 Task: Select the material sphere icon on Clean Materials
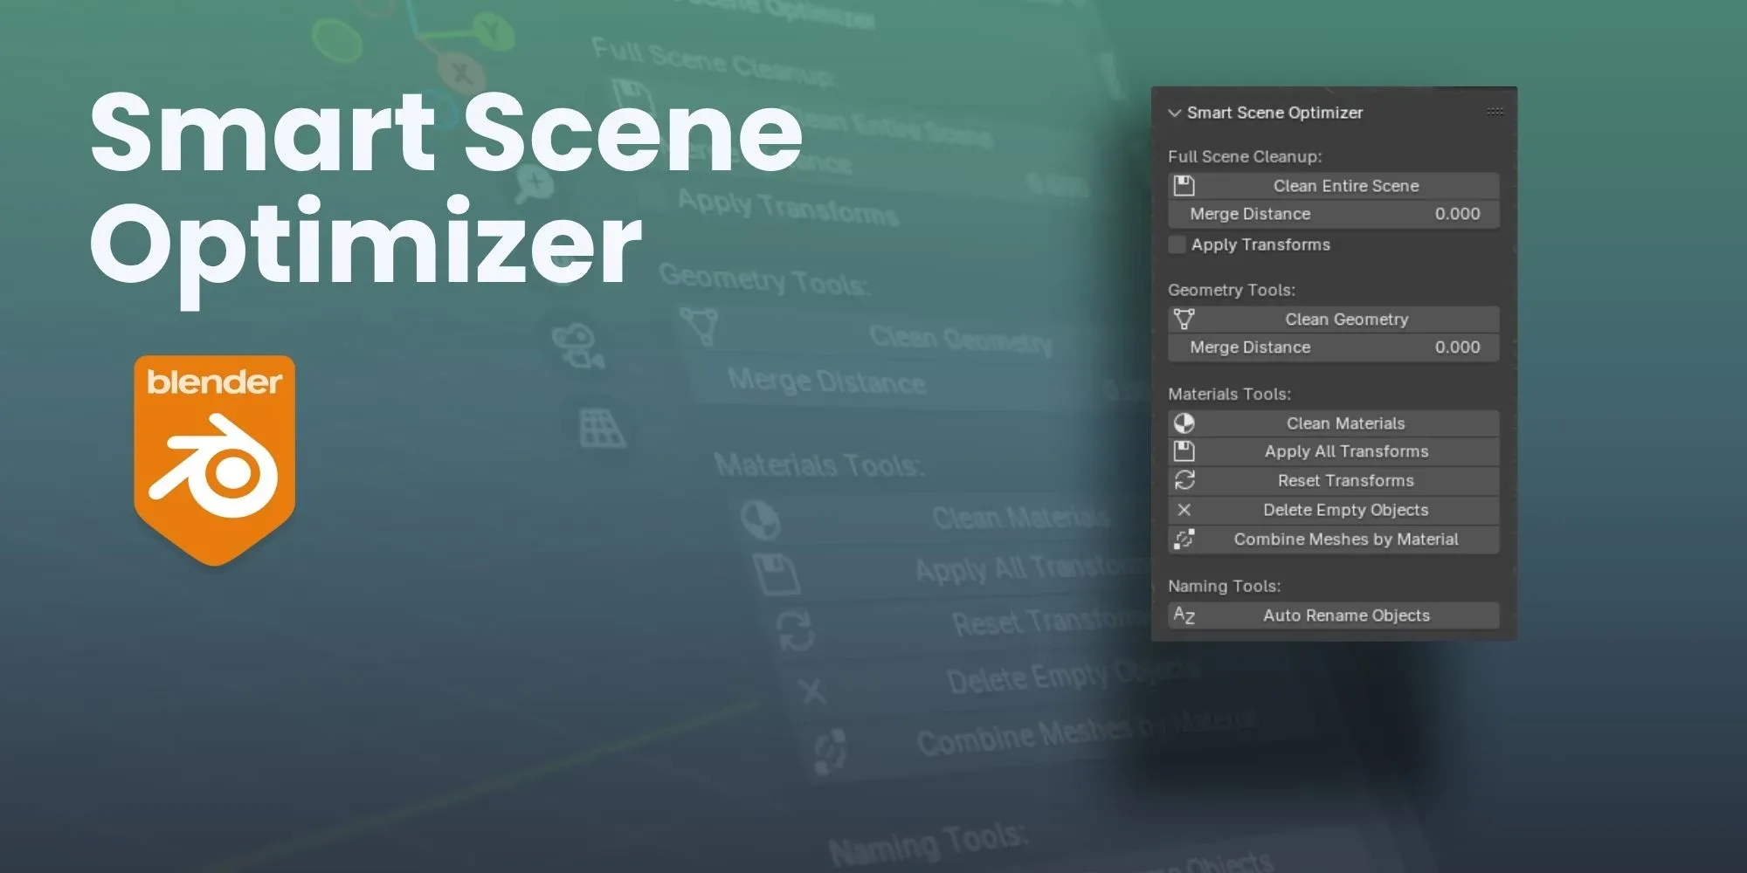click(x=1184, y=423)
